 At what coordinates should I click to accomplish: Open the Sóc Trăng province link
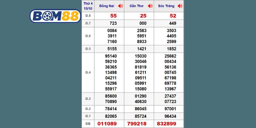(166, 6)
